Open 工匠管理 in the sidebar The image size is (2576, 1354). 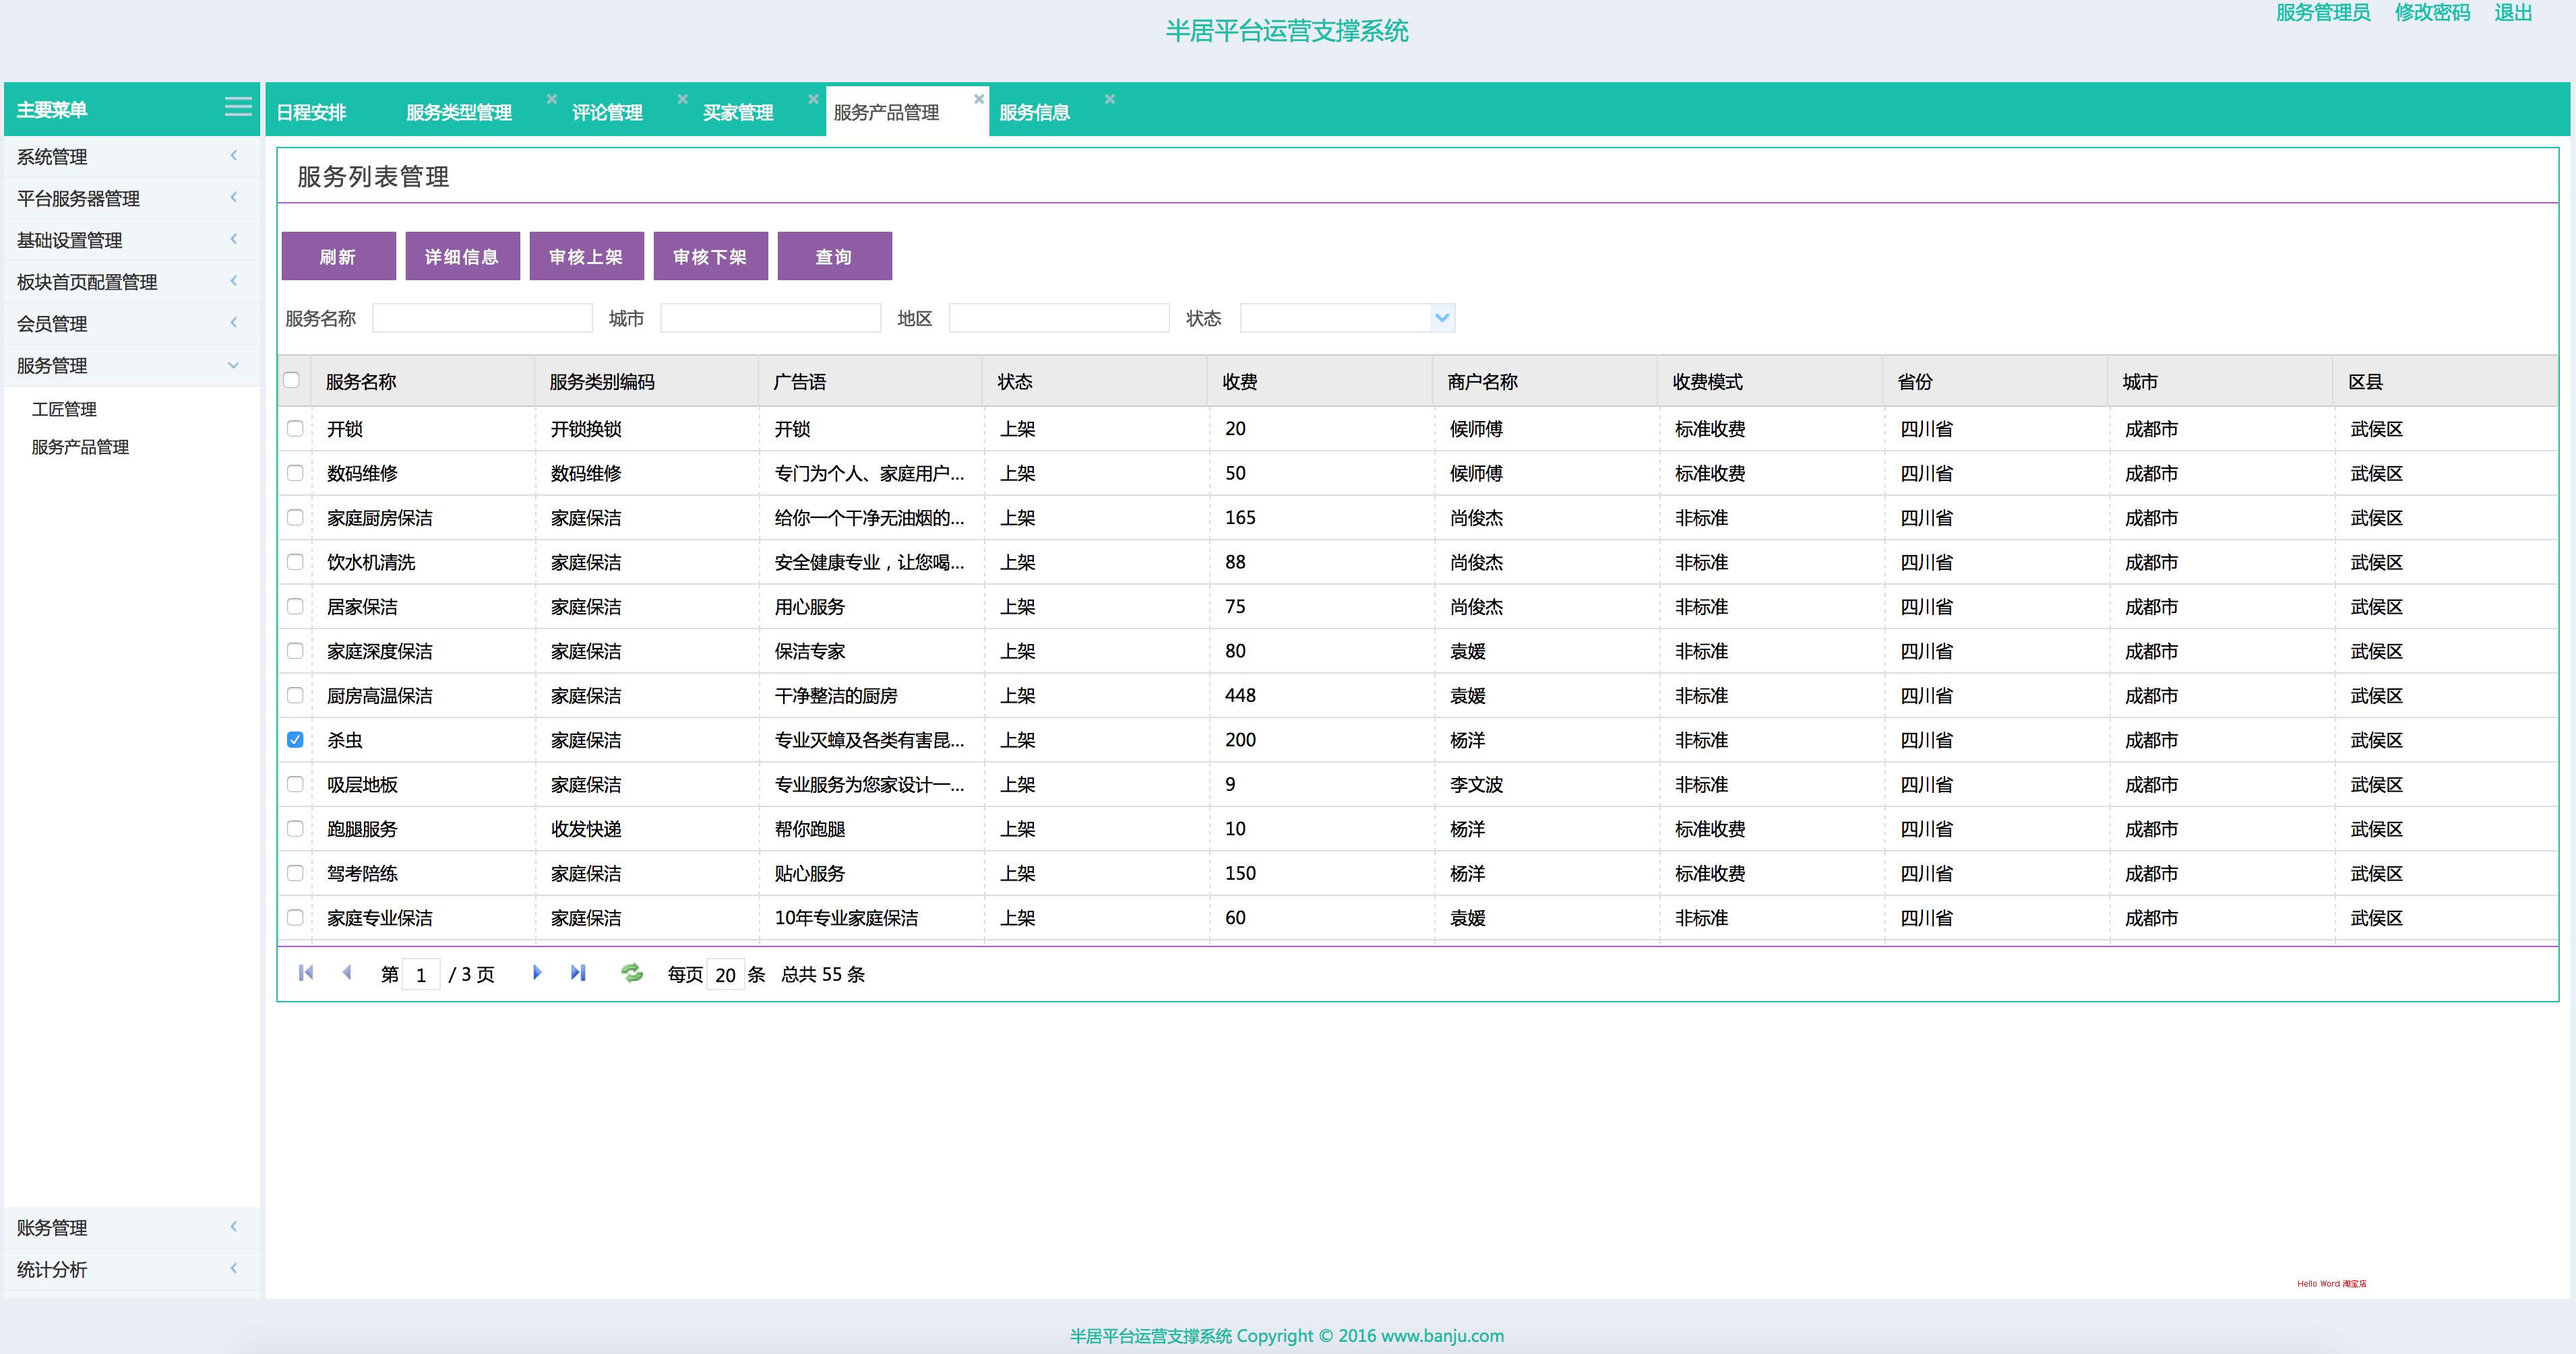coord(65,409)
